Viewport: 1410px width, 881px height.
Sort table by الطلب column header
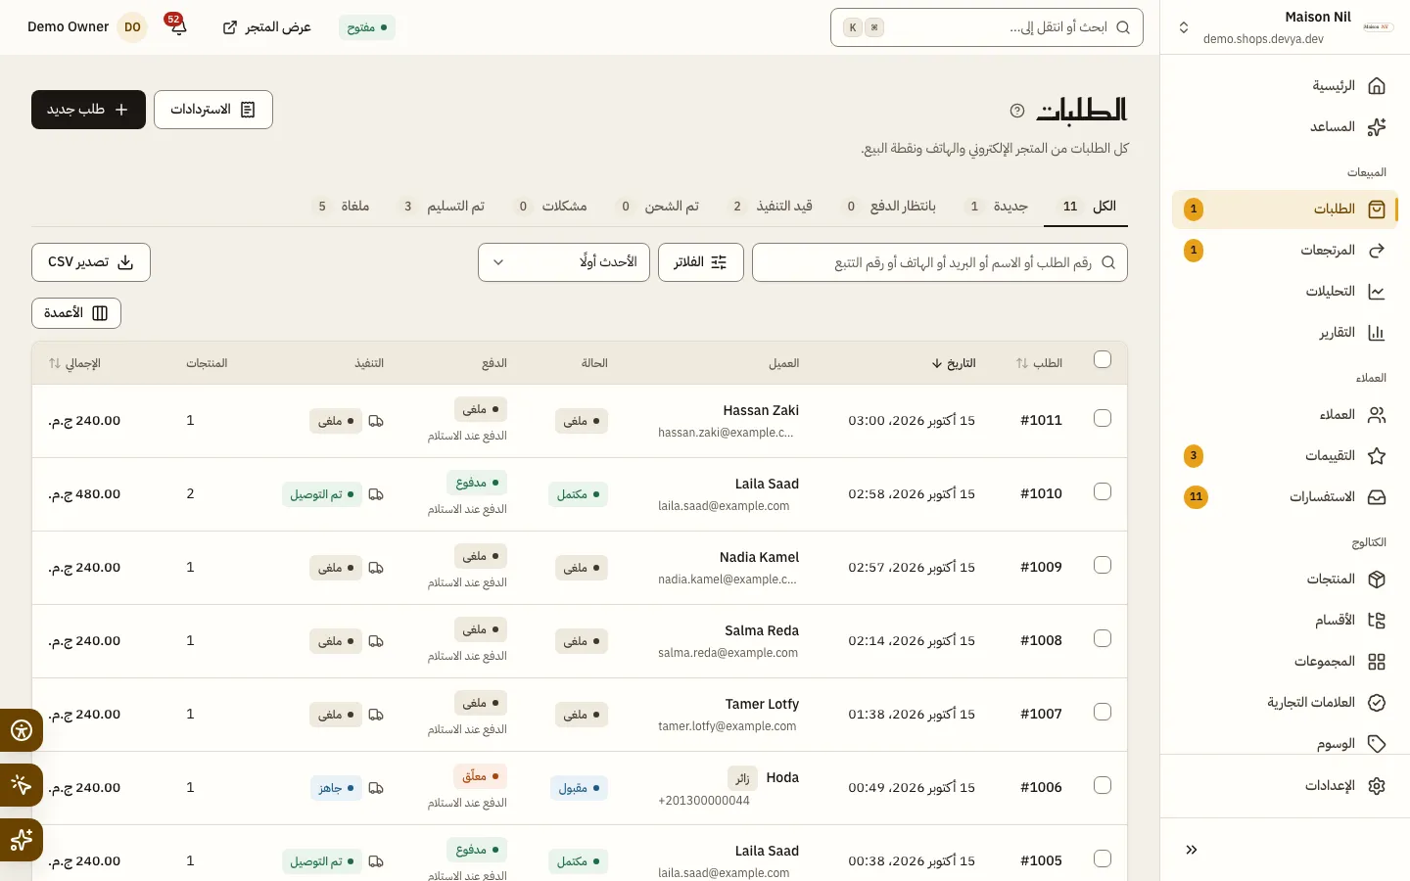click(1039, 363)
